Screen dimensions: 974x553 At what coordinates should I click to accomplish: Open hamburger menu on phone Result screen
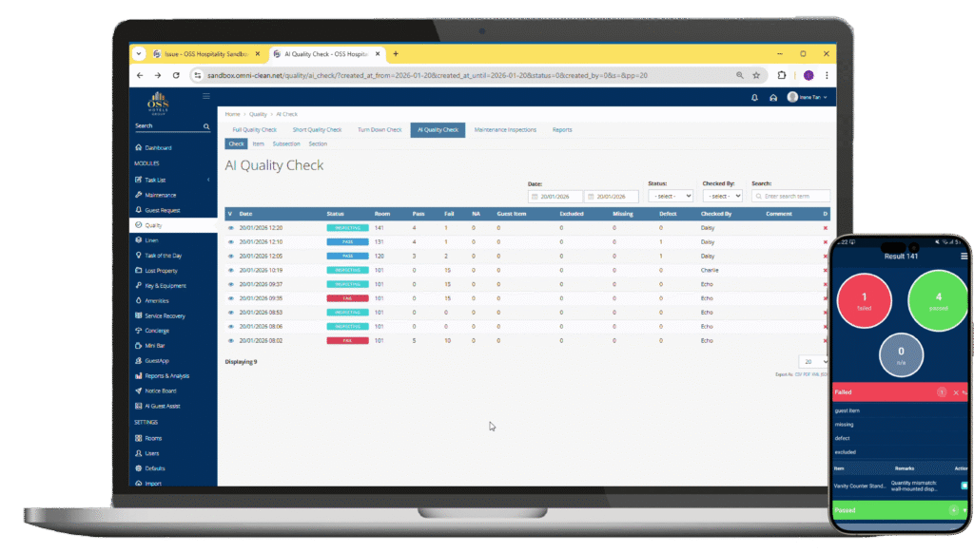[964, 257]
